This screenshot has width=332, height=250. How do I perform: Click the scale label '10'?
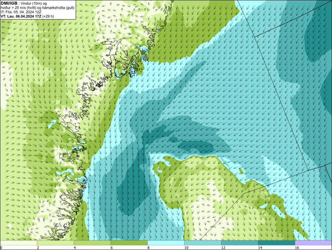click(186, 248)
